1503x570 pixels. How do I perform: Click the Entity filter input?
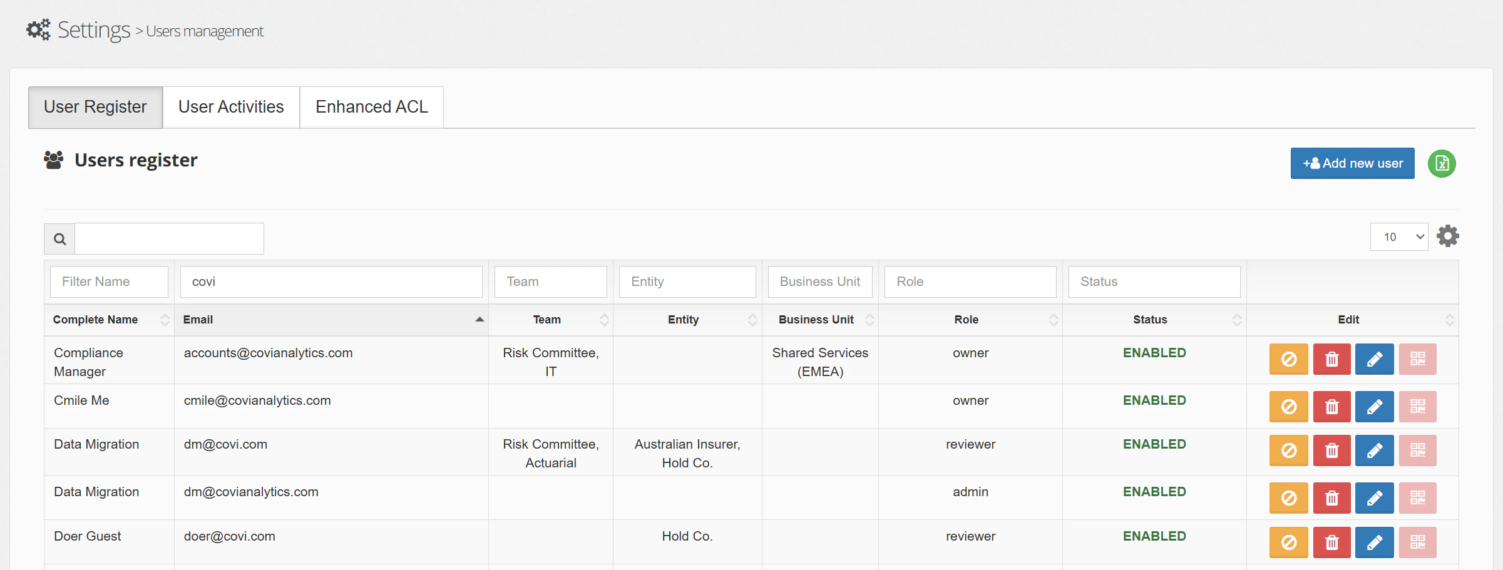(687, 282)
